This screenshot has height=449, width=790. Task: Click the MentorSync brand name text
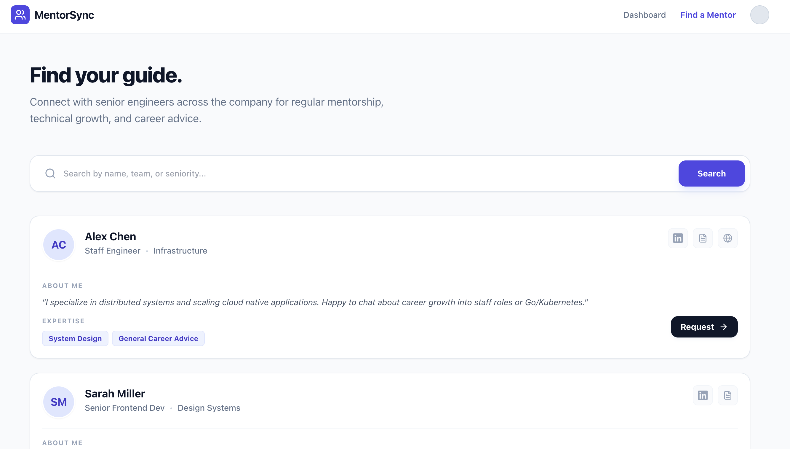[x=64, y=15]
